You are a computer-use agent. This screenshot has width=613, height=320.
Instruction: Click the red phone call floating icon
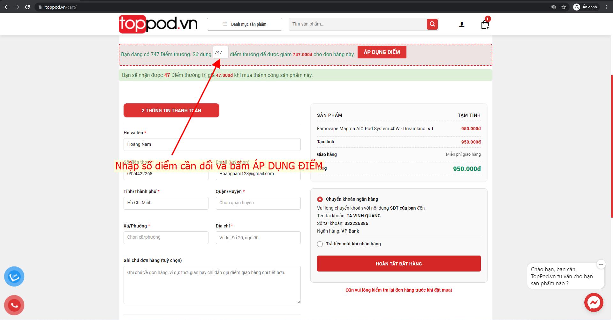(x=14, y=305)
